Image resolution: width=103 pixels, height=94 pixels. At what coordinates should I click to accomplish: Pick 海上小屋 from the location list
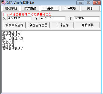tap(8, 42)
